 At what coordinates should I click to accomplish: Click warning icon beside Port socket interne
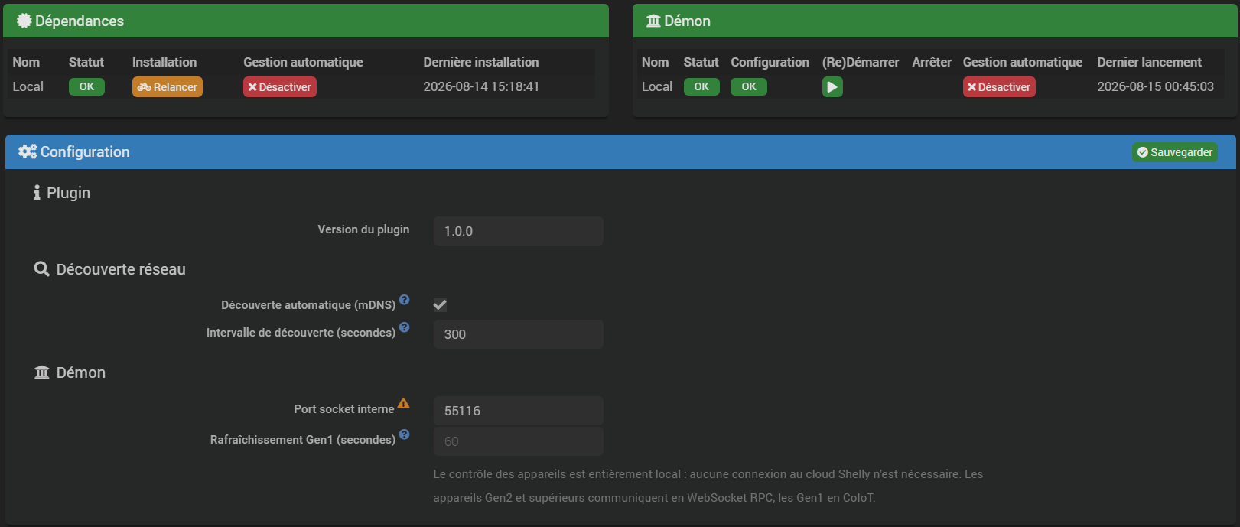click(x=403, y=403)
